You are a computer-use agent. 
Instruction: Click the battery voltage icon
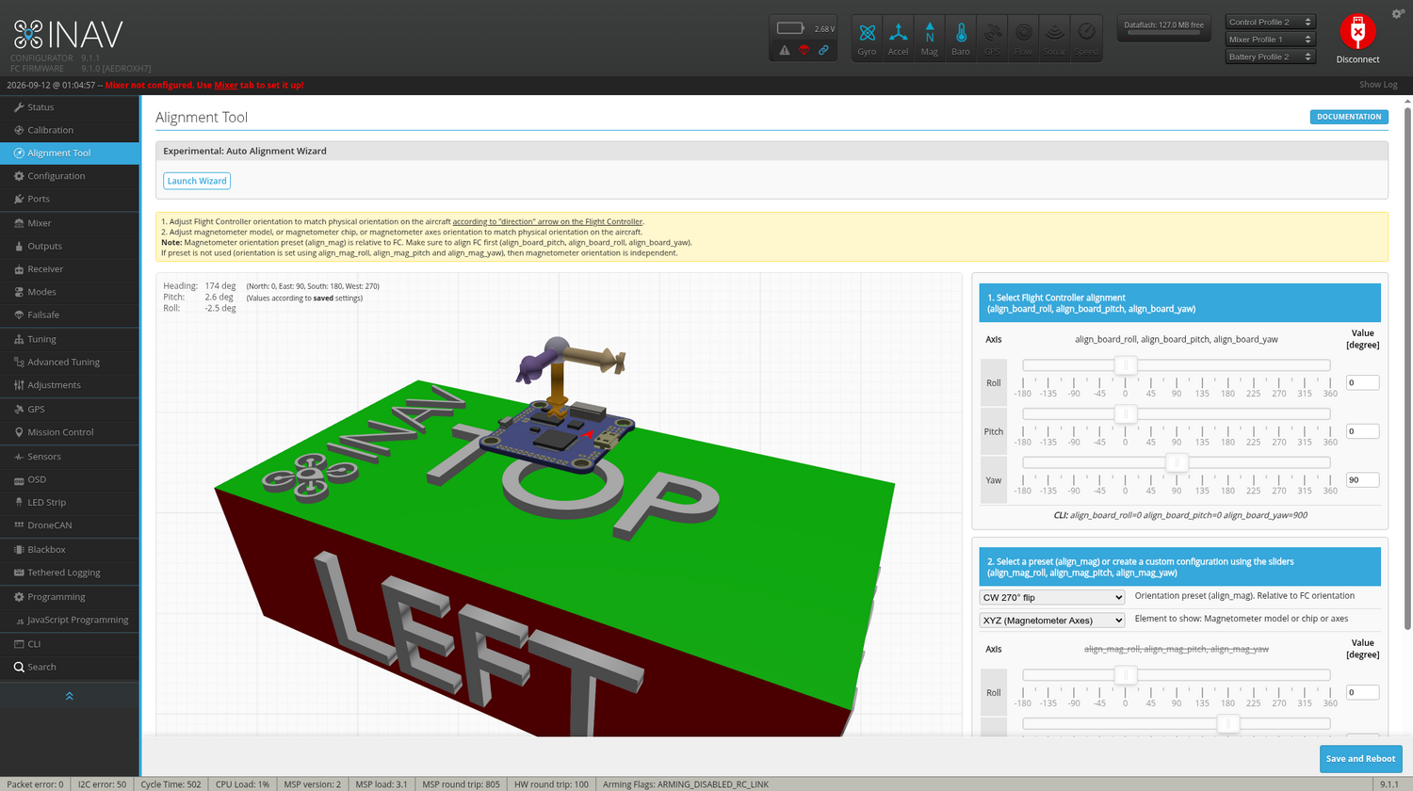790,28
